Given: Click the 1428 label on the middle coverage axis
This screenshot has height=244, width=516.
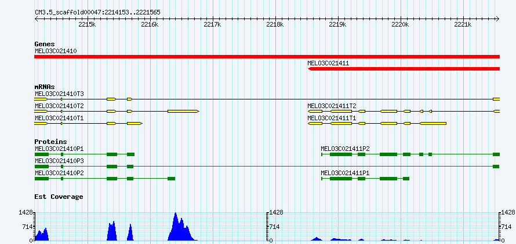Looking at the screenshot, I should coord(276,213).
